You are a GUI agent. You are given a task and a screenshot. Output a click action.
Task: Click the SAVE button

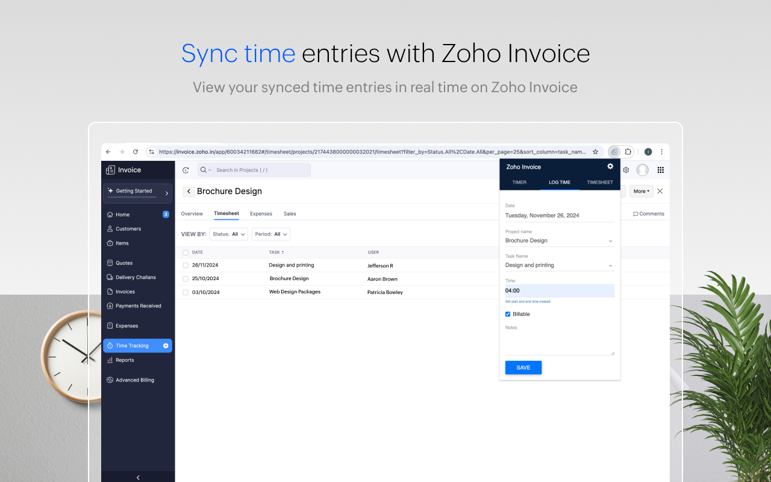pos(523,368)
